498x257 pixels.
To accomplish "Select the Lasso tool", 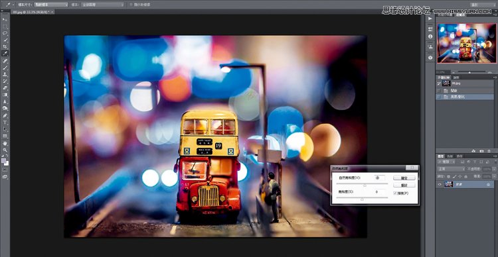I will (x=5, y=33).
